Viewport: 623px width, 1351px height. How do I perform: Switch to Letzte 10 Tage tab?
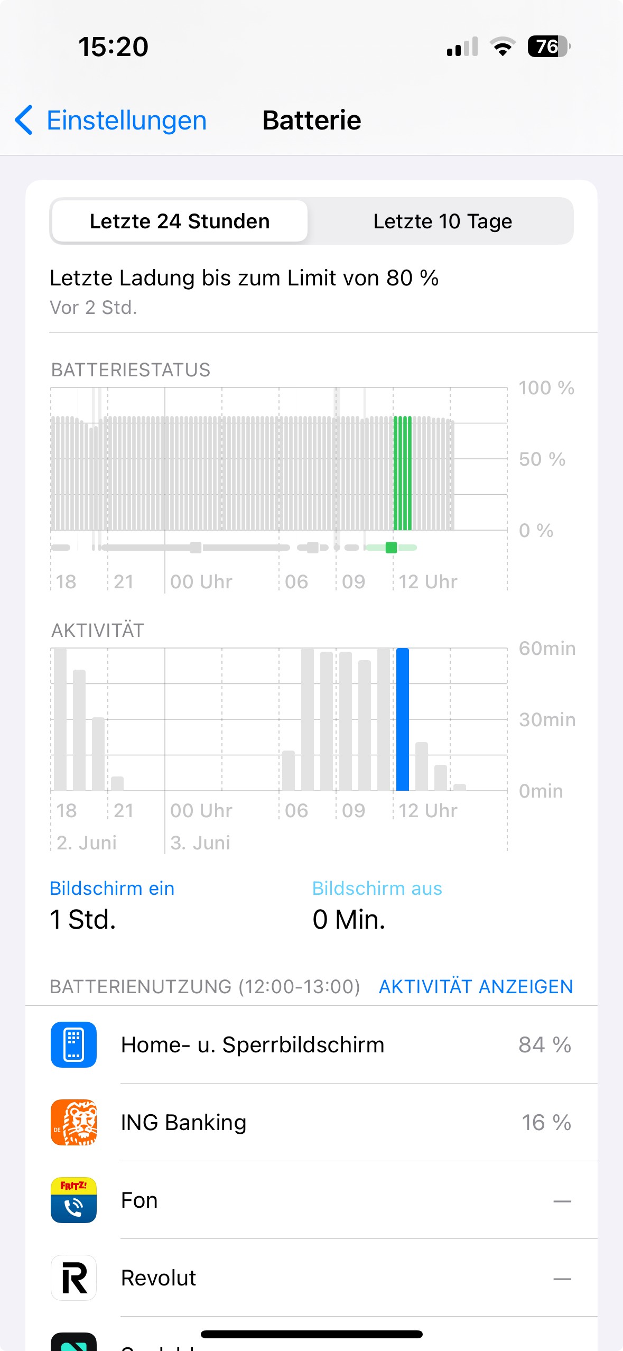[x=442, y=221]
